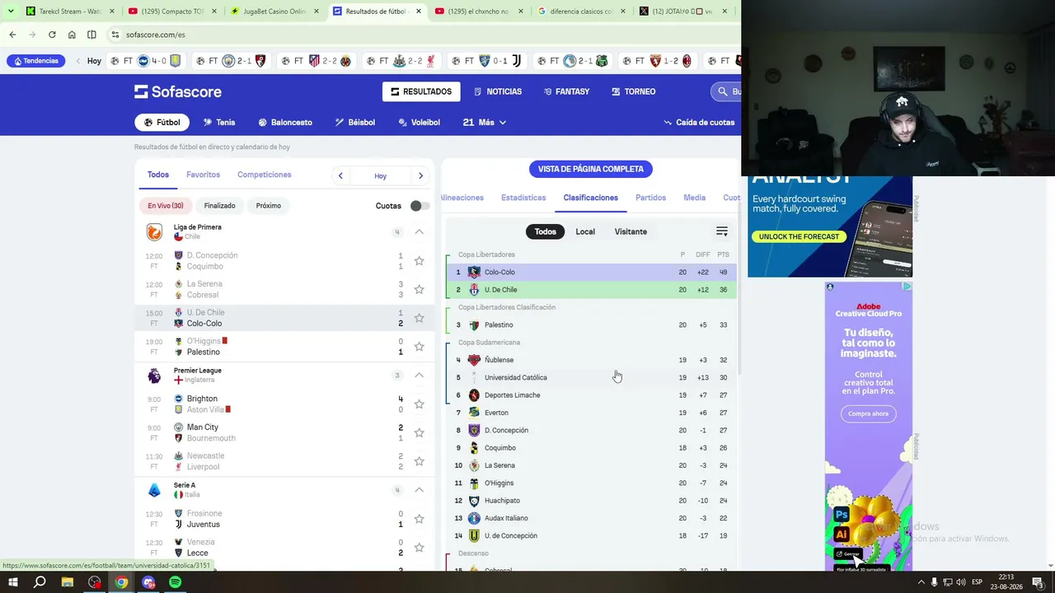Open Google Chrome from the taskbar
The image size is (1055, 593).
click(121, 582)
